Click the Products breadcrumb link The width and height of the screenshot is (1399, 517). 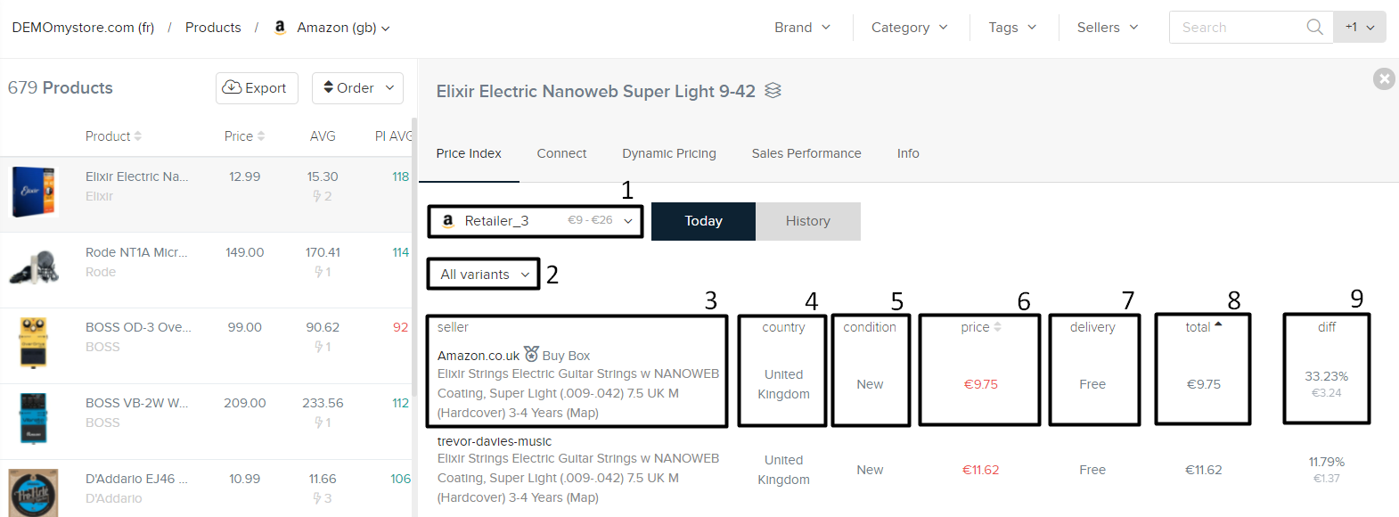213,28
